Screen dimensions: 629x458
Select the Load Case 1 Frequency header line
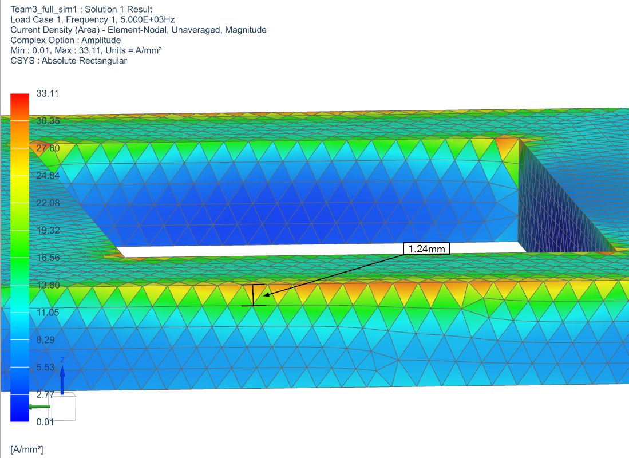(93, 19)
